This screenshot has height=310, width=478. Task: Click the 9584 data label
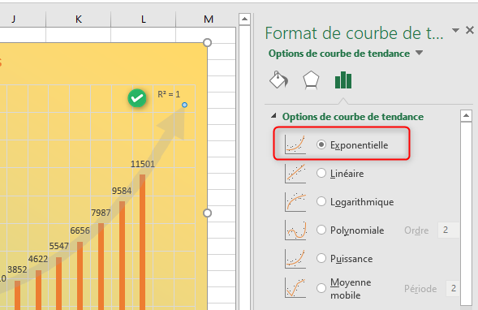click(122, 191)
